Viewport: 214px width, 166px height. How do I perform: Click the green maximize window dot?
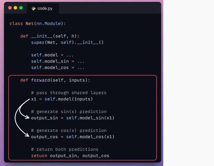(21, 8)
